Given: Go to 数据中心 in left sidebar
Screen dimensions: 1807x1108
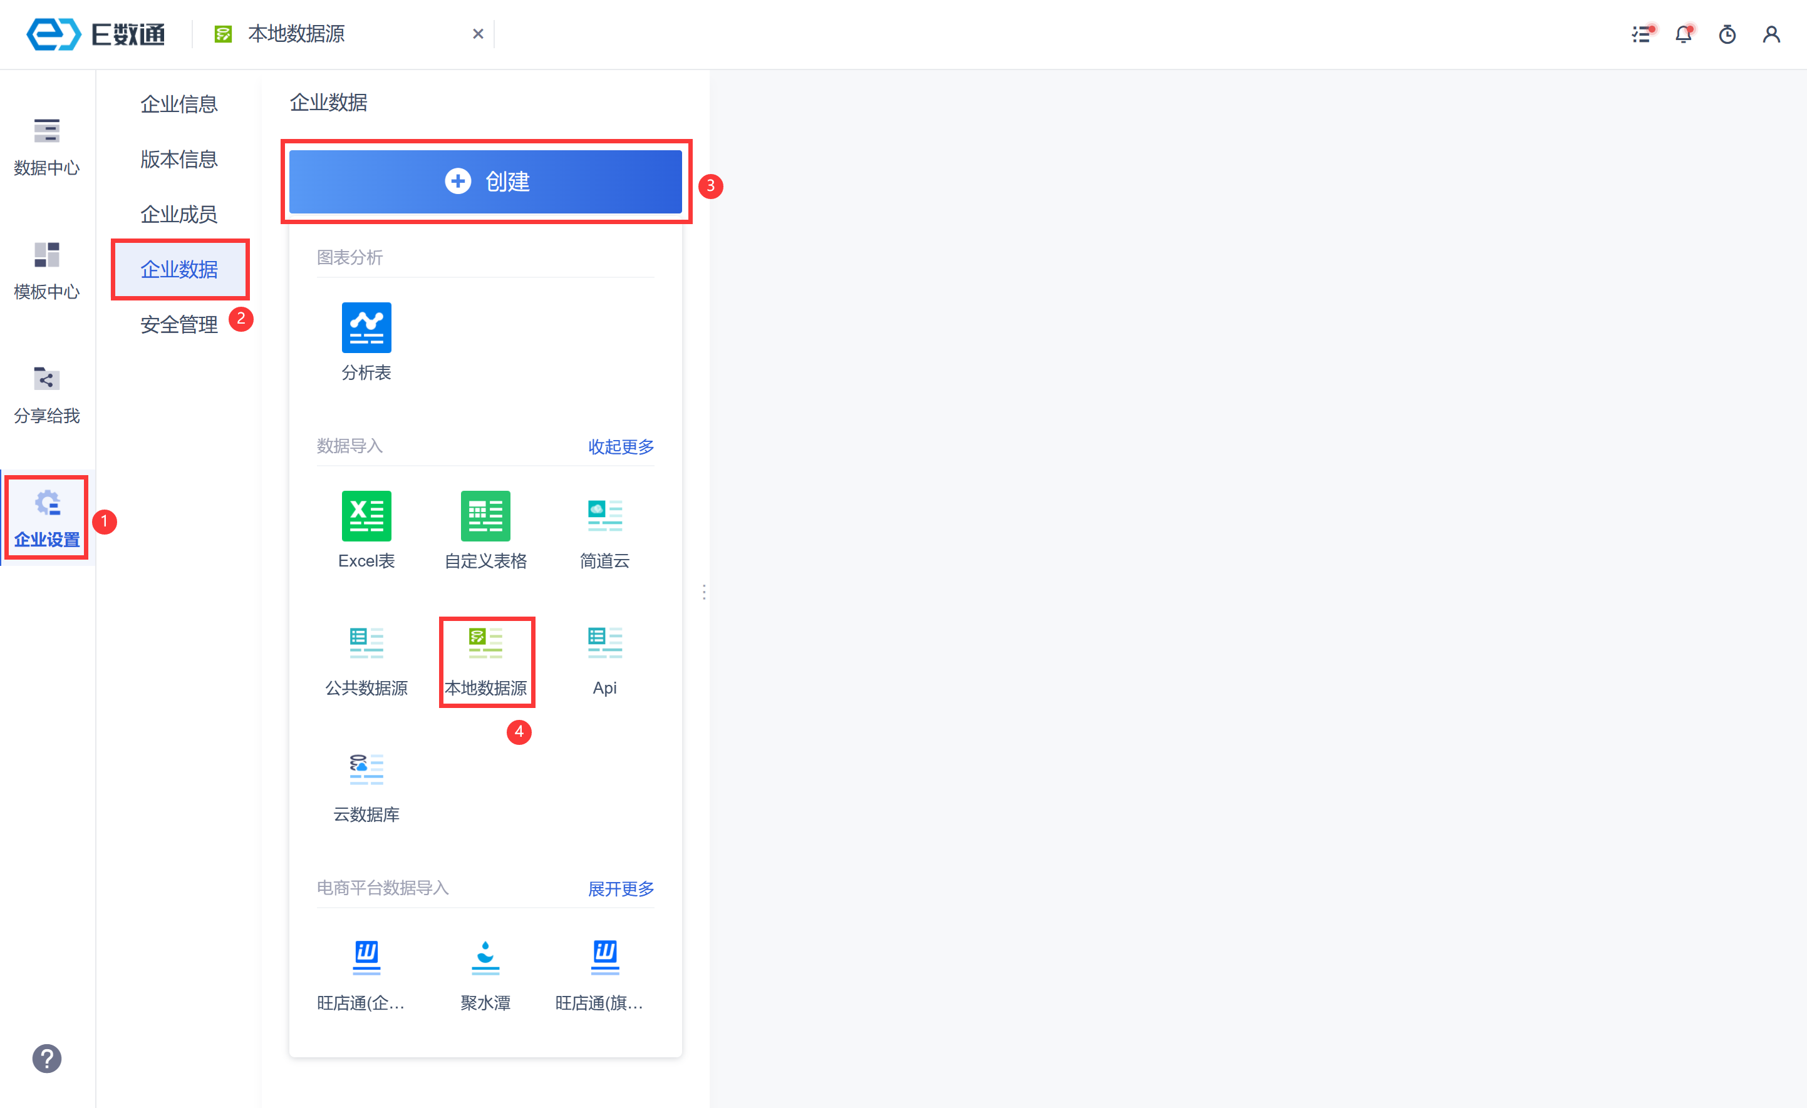Looking at the screenshot, I should click(x=47, y=146).
